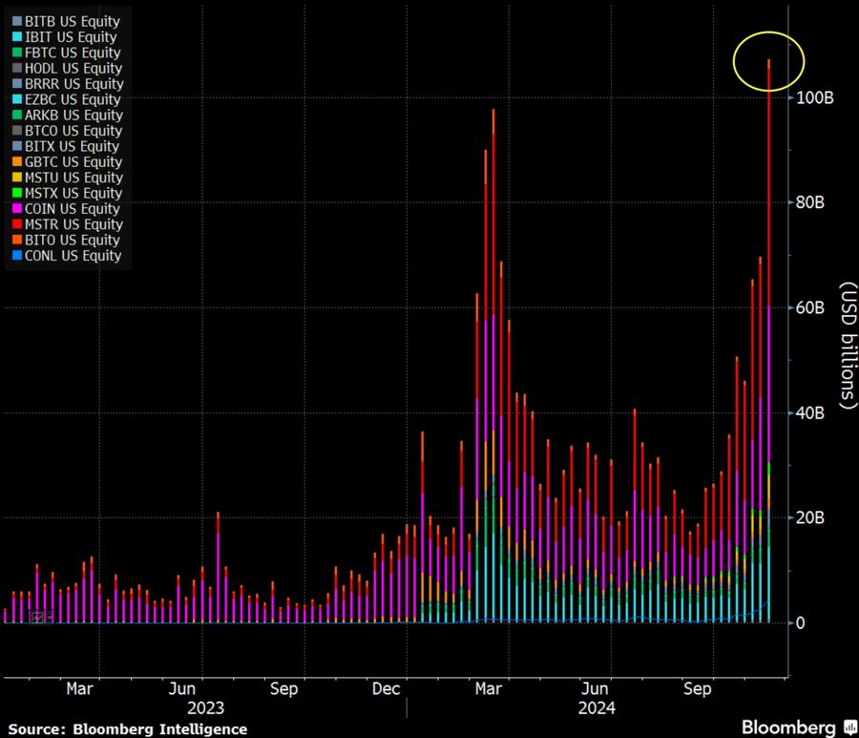Select the CONL US Equity legend item
This screenshot has width=859, height=738.
pos(73,256)
